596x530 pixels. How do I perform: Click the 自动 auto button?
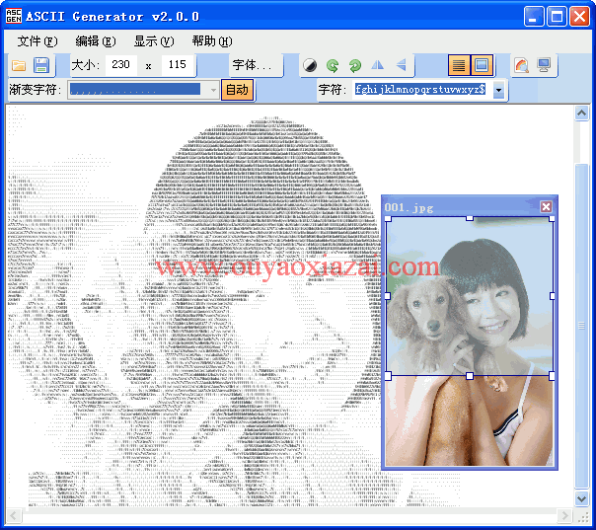[237, 90]
